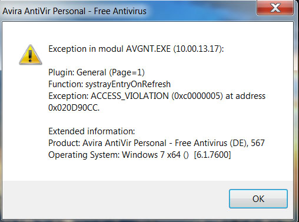
Task: Click the Windows 7 x64 text
Action: click(x=151, y=155)
